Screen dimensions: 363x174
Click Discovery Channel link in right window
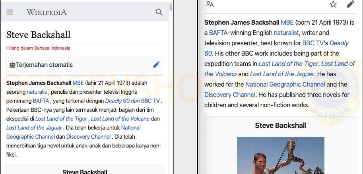pyautogui.click(x=230, y=95)
